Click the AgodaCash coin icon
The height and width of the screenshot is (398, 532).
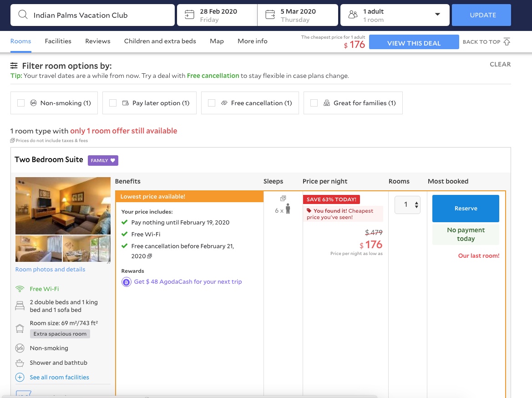click(x=126, y=282)
